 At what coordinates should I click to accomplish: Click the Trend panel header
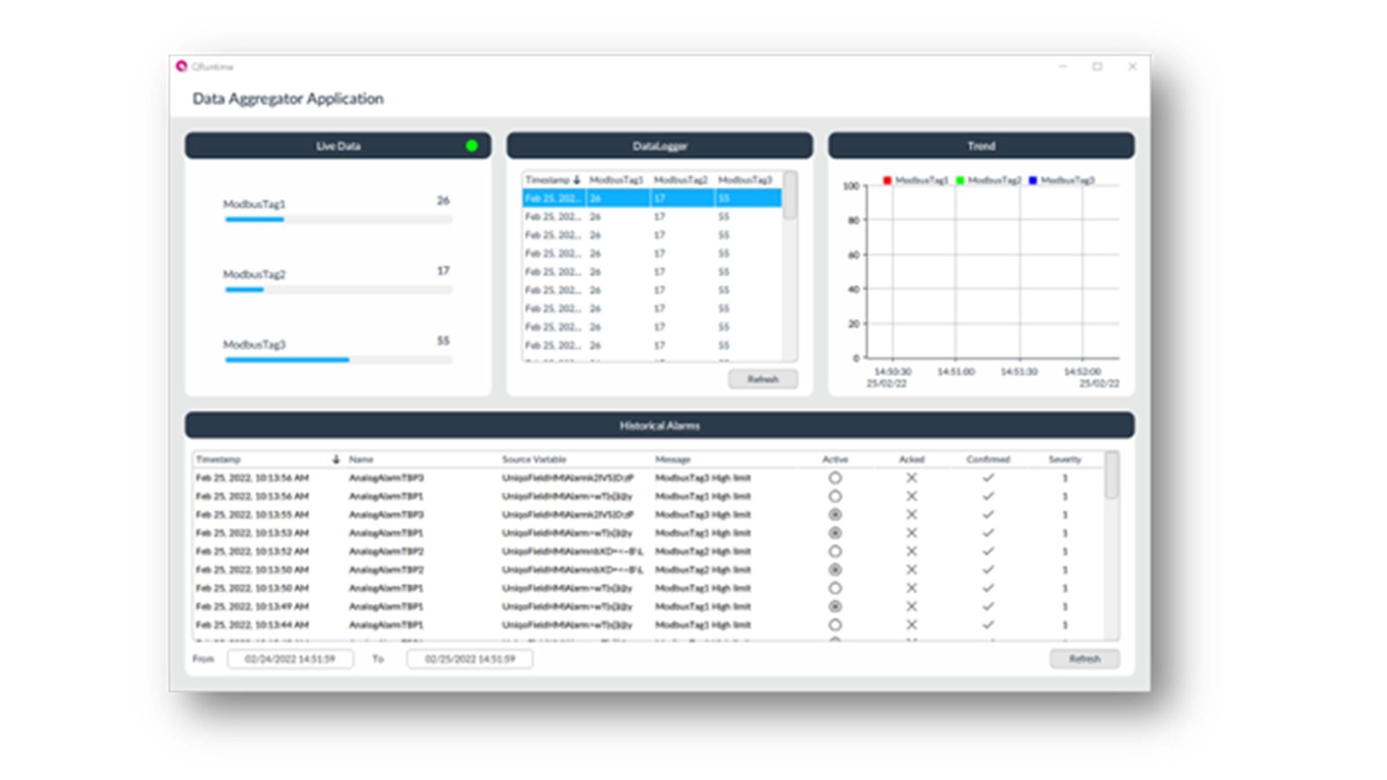[981, 146]
